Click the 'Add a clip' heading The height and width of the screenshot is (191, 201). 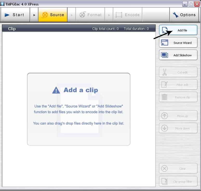coord(81,90)
